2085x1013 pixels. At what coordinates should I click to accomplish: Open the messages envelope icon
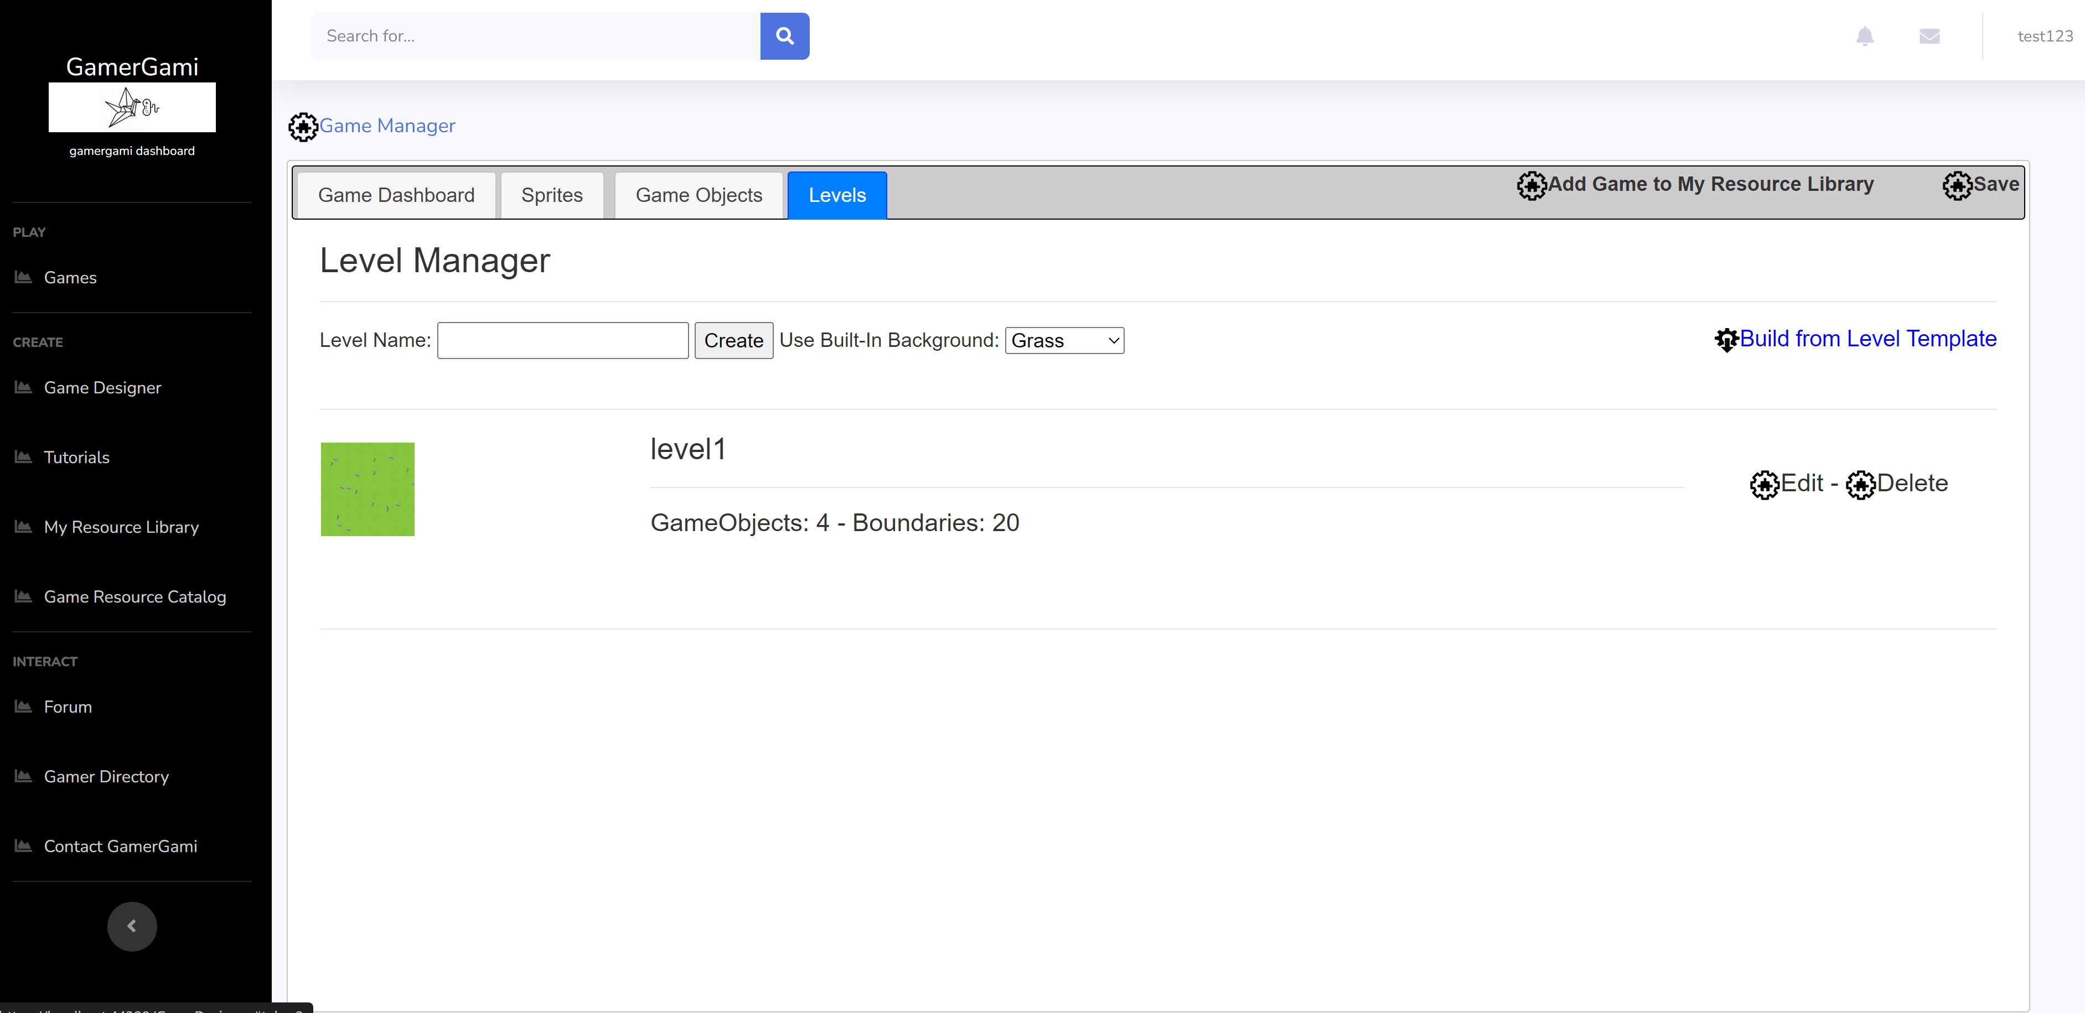click(x=1929, y=35)
